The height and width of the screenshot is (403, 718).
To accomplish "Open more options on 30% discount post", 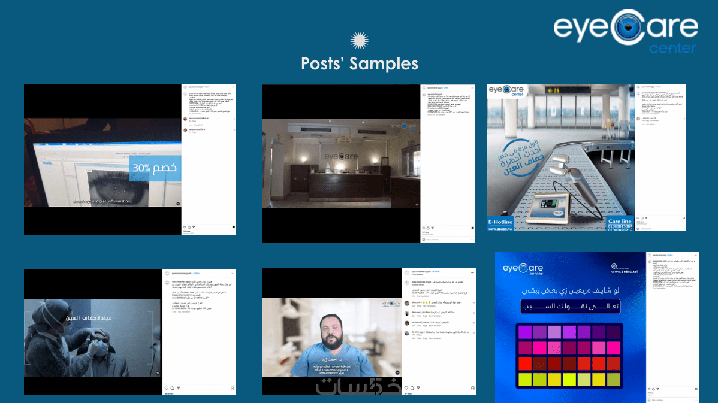I will tap(233, 87).
